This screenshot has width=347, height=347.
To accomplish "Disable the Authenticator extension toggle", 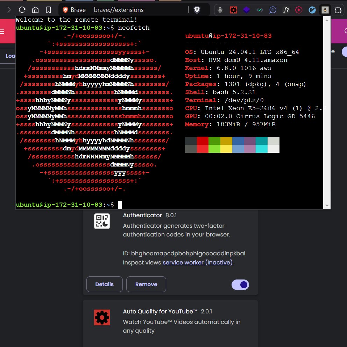I will coord(240,284).
